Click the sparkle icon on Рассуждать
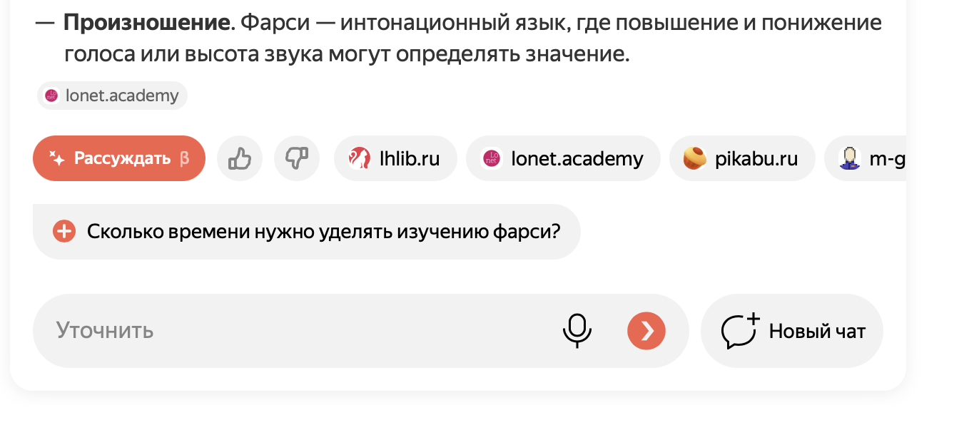The width and height of the screenshot is (969, 425). click(x=57, y=158)
